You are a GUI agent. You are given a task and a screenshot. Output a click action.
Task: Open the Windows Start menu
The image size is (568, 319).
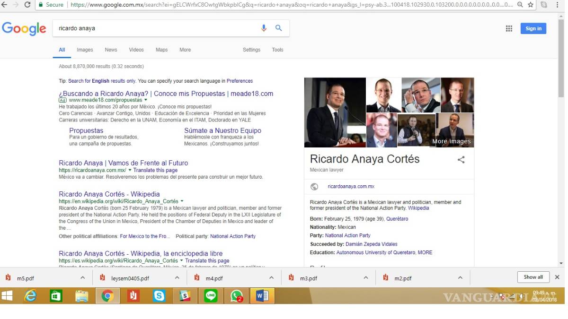point(7,296)
